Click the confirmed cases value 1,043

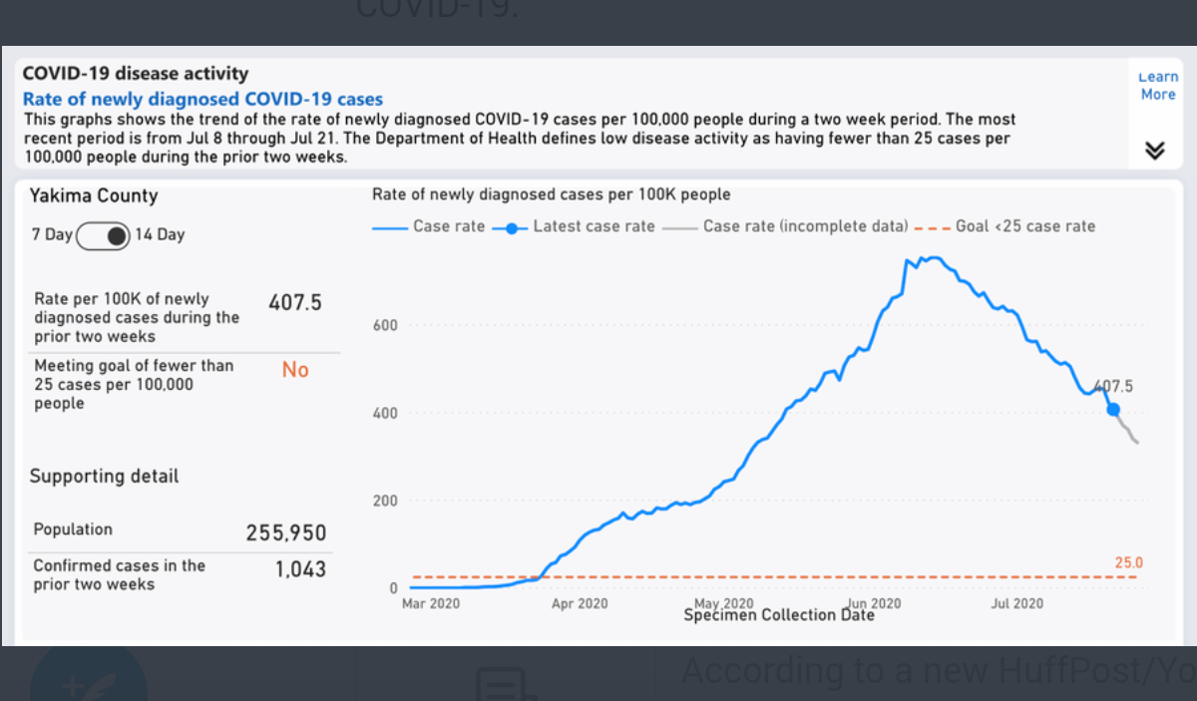pyautogui.click(x=300, y=569)
